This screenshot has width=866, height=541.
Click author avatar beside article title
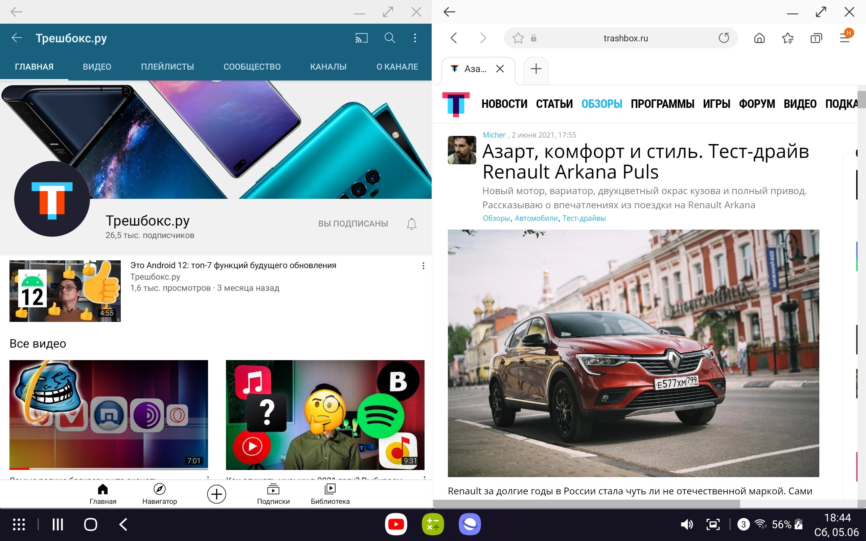(462, 150)
